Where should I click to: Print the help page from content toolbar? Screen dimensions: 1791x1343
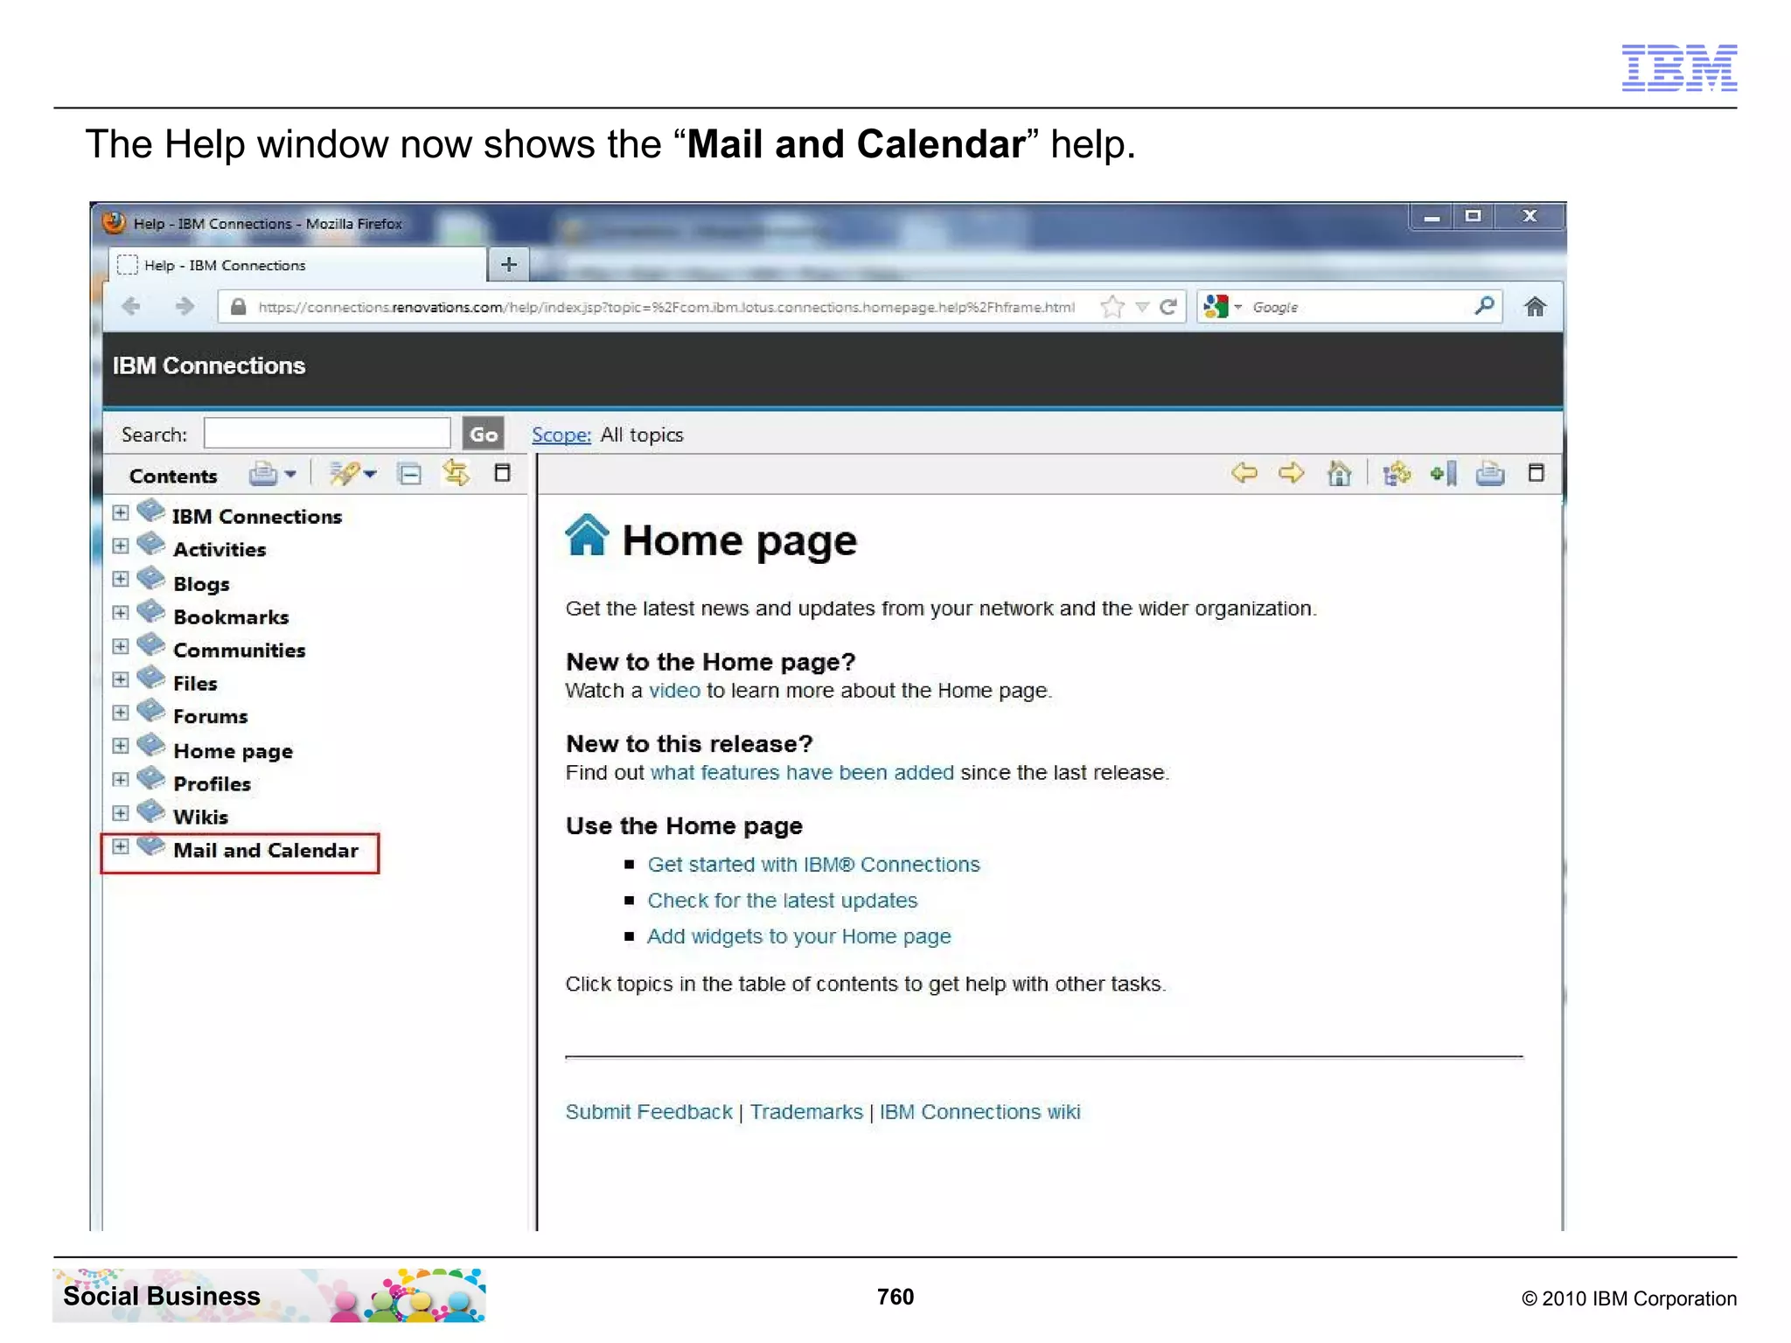point(1490,473)
